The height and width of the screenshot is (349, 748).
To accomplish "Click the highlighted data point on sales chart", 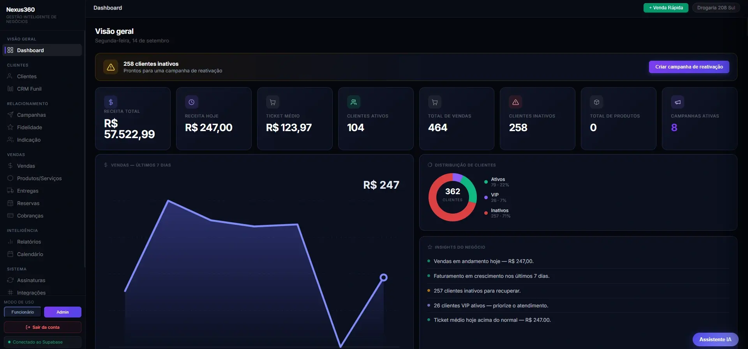I will [x=384, y=277].
